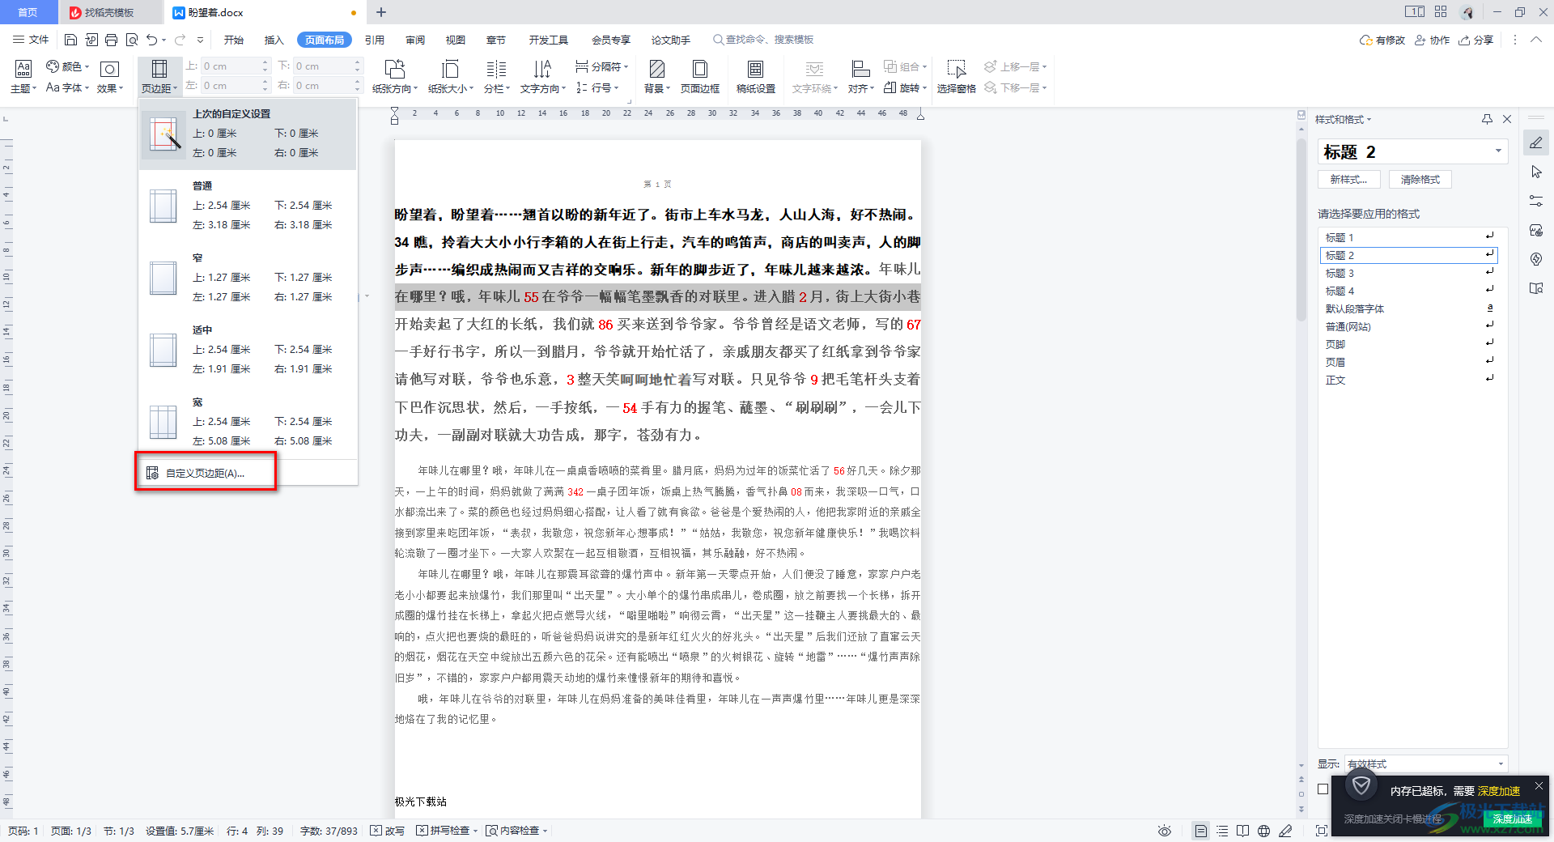This screenshot has height=842, width=1554.
Task: Toggle 拼写检查 spell check in status bar
Action: (443, 831)
